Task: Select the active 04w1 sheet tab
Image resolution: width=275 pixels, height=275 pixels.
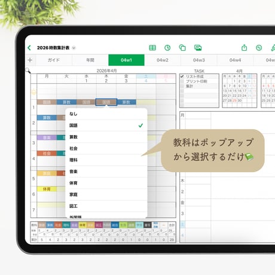Action: point(126,60)
